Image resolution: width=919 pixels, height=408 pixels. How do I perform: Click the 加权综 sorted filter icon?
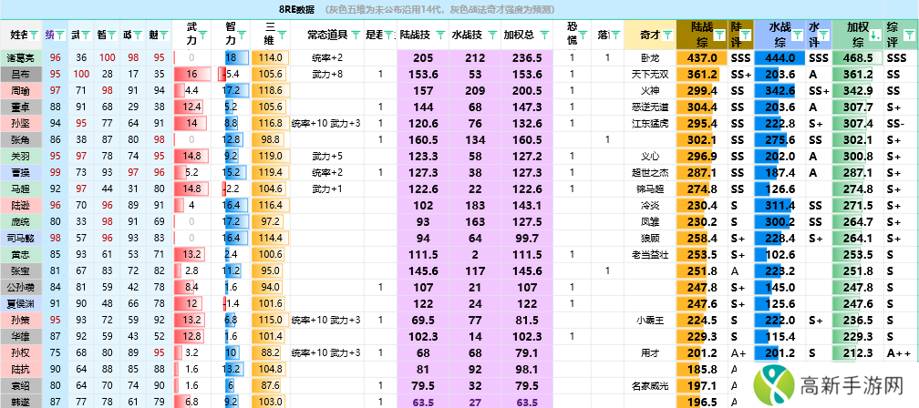[873, 36]
